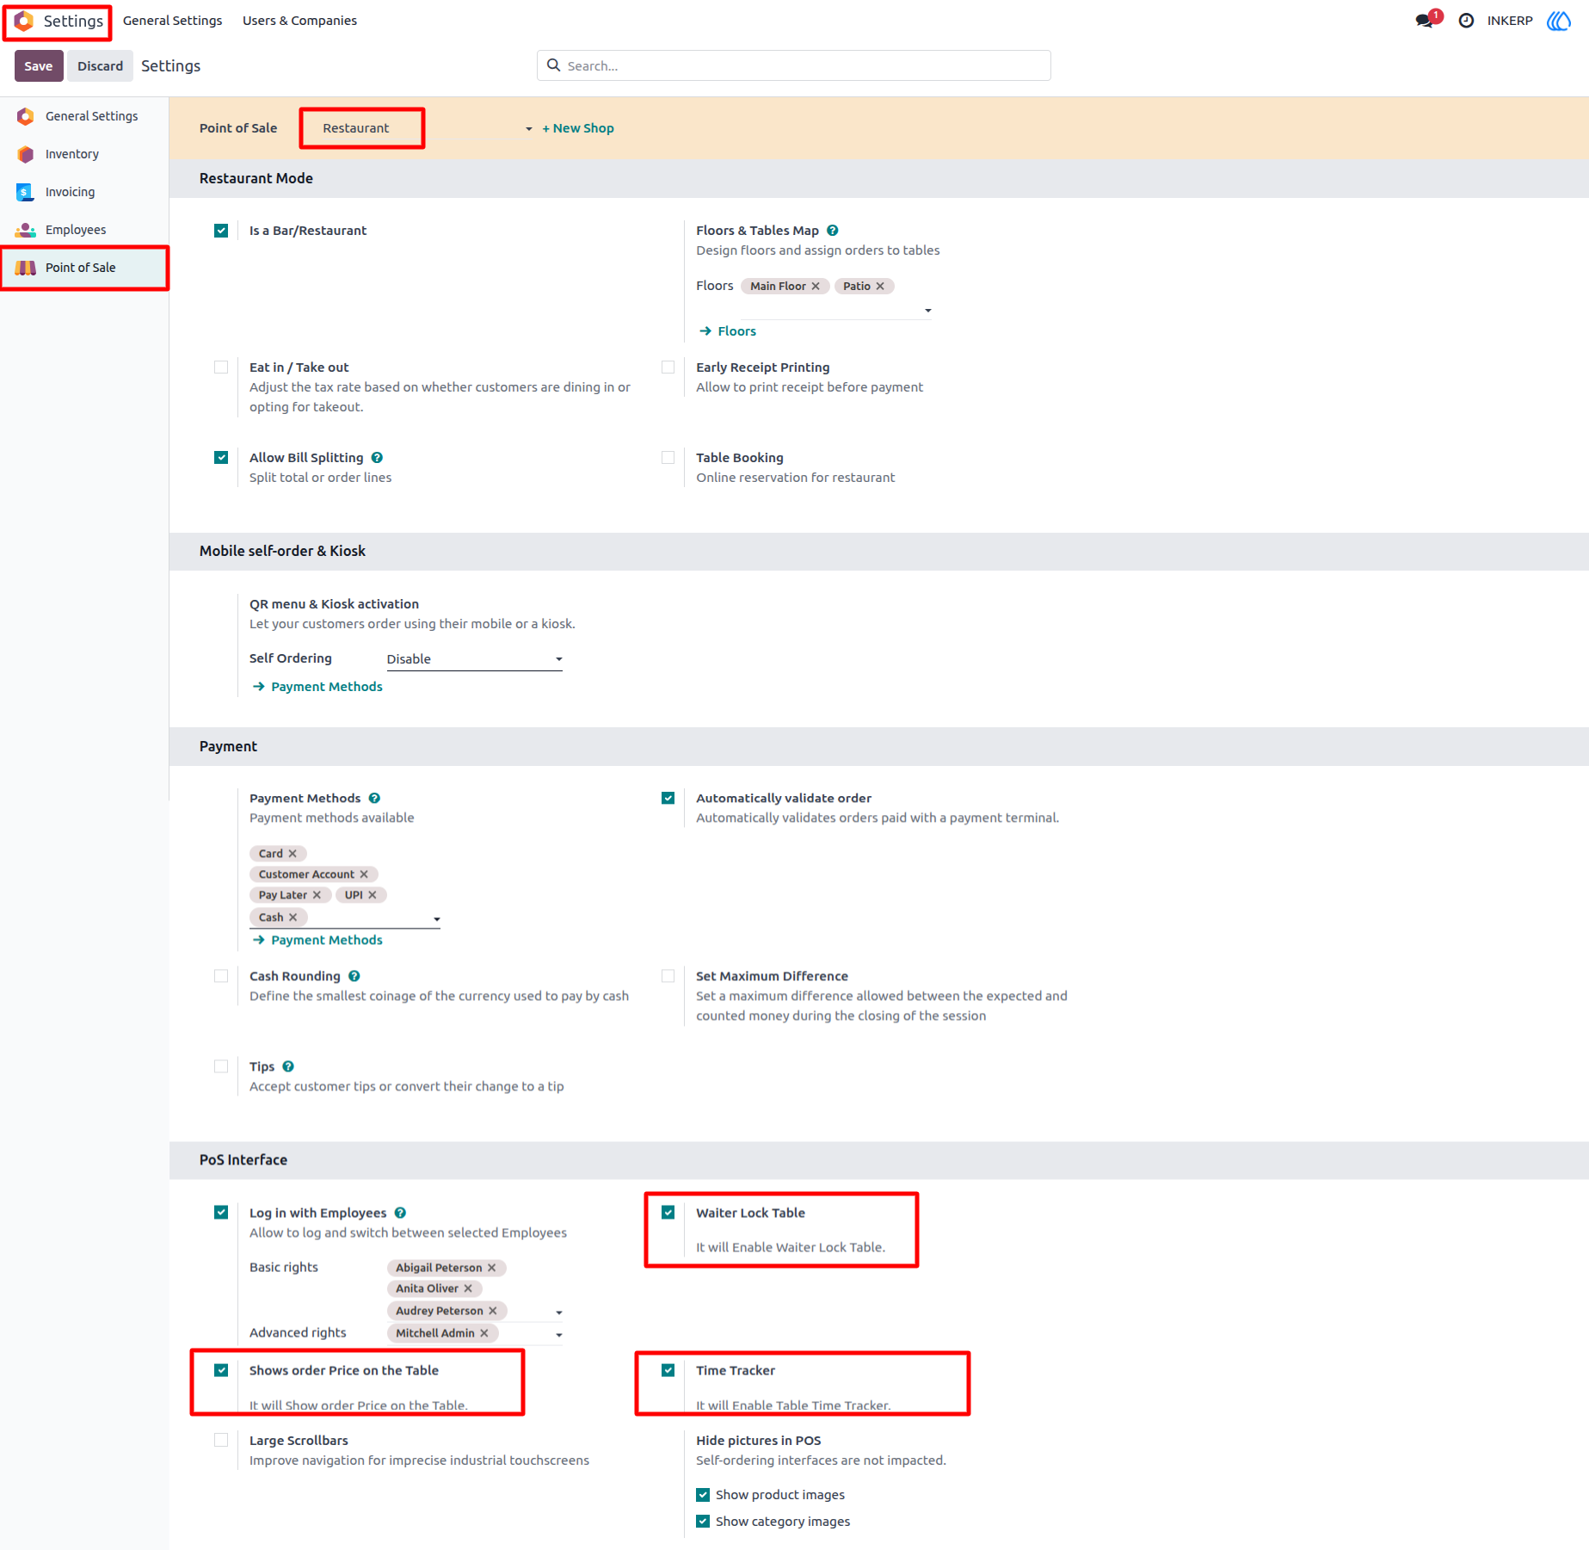Remove Abigail Peterson from basic rights
Image resolution: width=1589 pixels, height=1550 pixels.
coord(492,1268)
